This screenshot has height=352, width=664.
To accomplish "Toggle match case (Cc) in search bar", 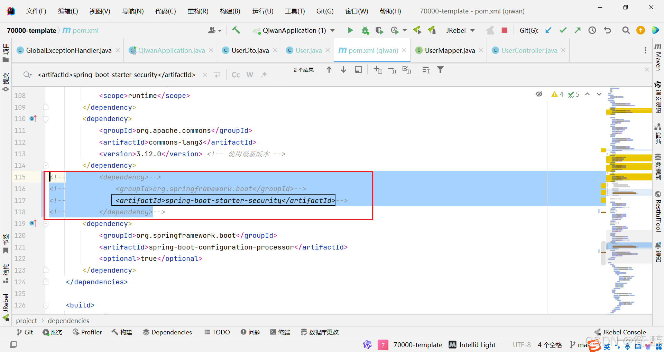I will pos(236,75).
